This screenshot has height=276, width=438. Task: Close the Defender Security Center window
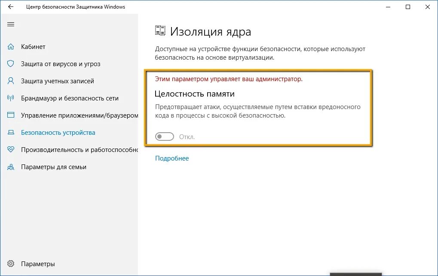click(x=428, y=7)
